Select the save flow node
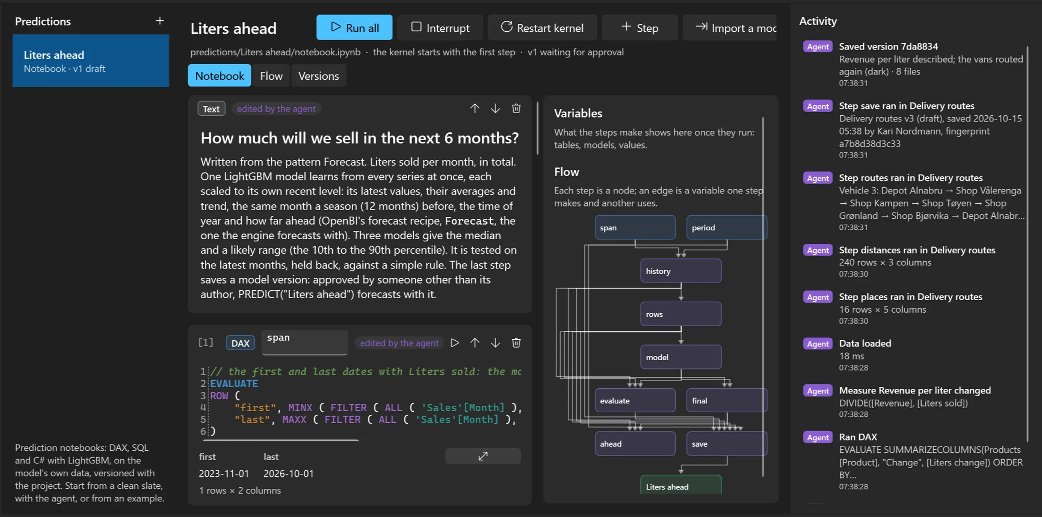 pos(726,444)
